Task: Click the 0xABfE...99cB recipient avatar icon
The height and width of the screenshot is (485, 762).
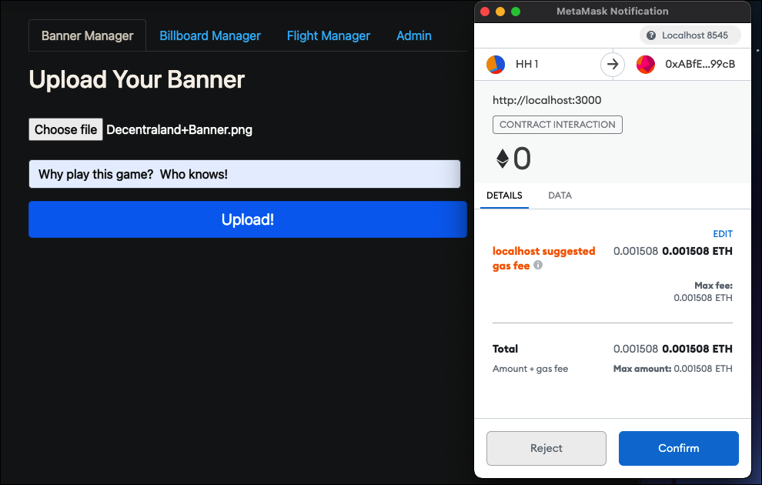Action: tap(645, 64)
